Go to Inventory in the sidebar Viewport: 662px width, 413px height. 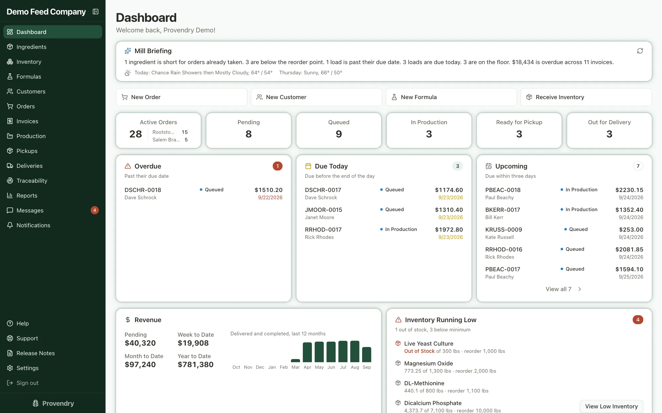point(53,62)
